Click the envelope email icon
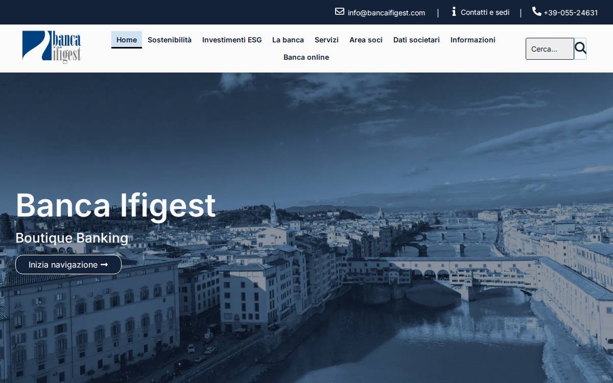The image size is (613, 383). (x=340, y=11)
